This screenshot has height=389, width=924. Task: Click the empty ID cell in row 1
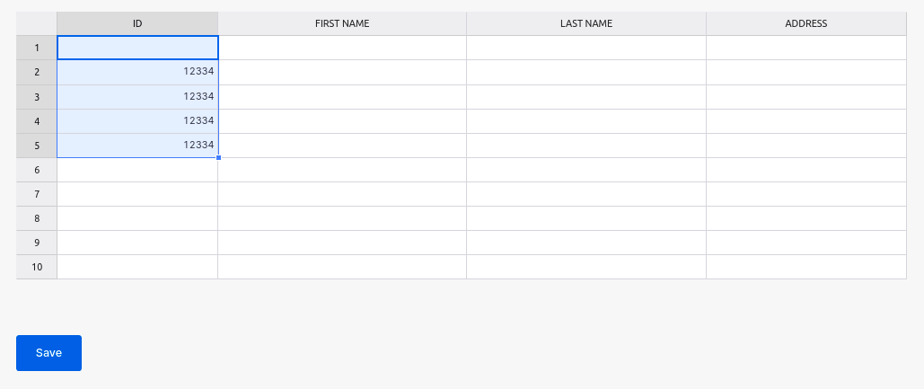click(137, 48)
